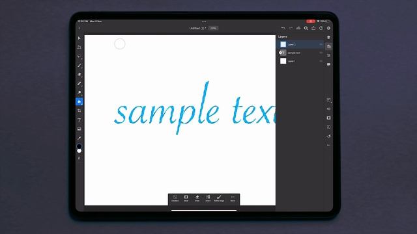Open the layer properties panel
The width and height of the screenshot is (417, 234).
click(328, 55)
